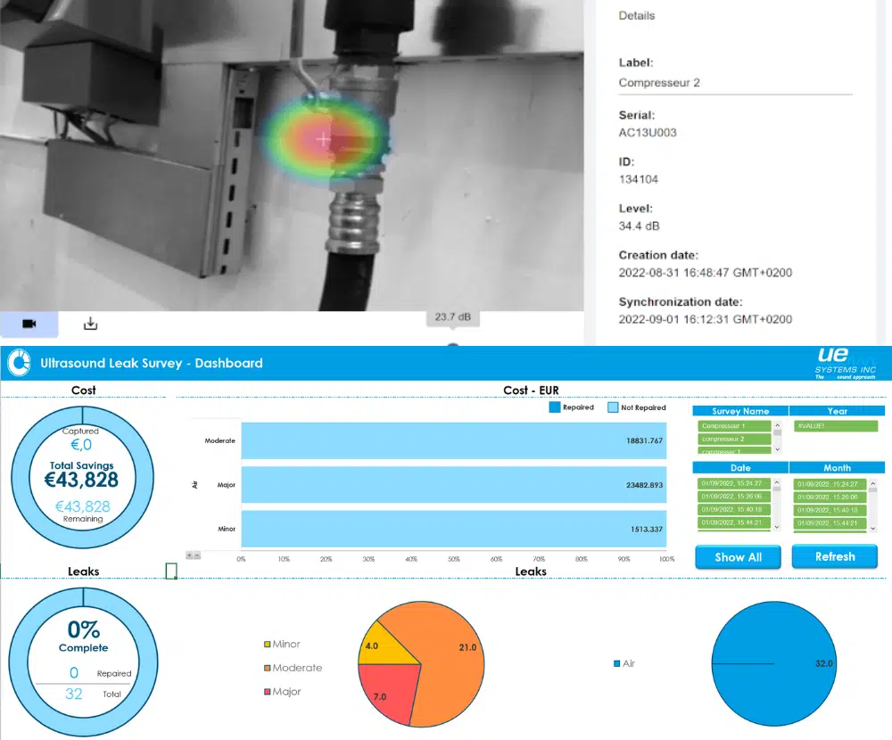Viewport: 892px width, 740px height.
Task: Click the download icon under the thermal image
Action: (89, 324)
